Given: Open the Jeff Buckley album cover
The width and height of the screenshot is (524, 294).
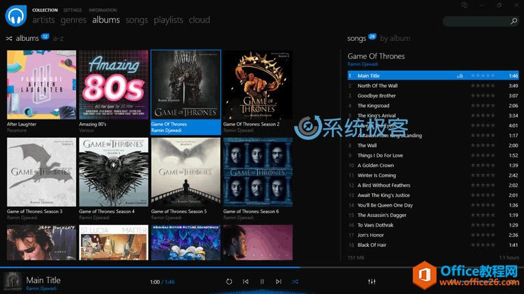Looking at the screenshot, I should pos(42,242).
